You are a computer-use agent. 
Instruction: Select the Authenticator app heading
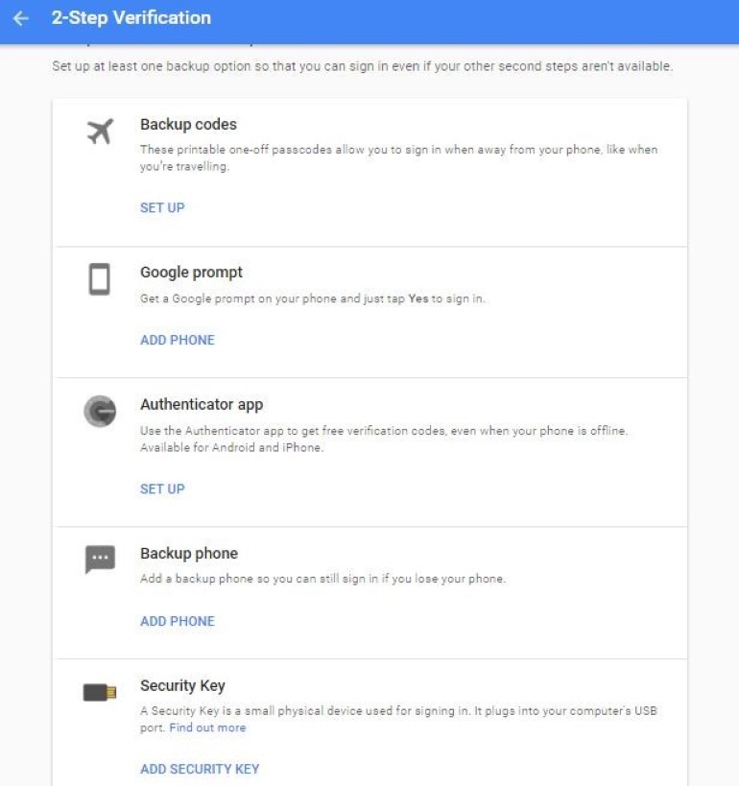[x=202, y=405]
